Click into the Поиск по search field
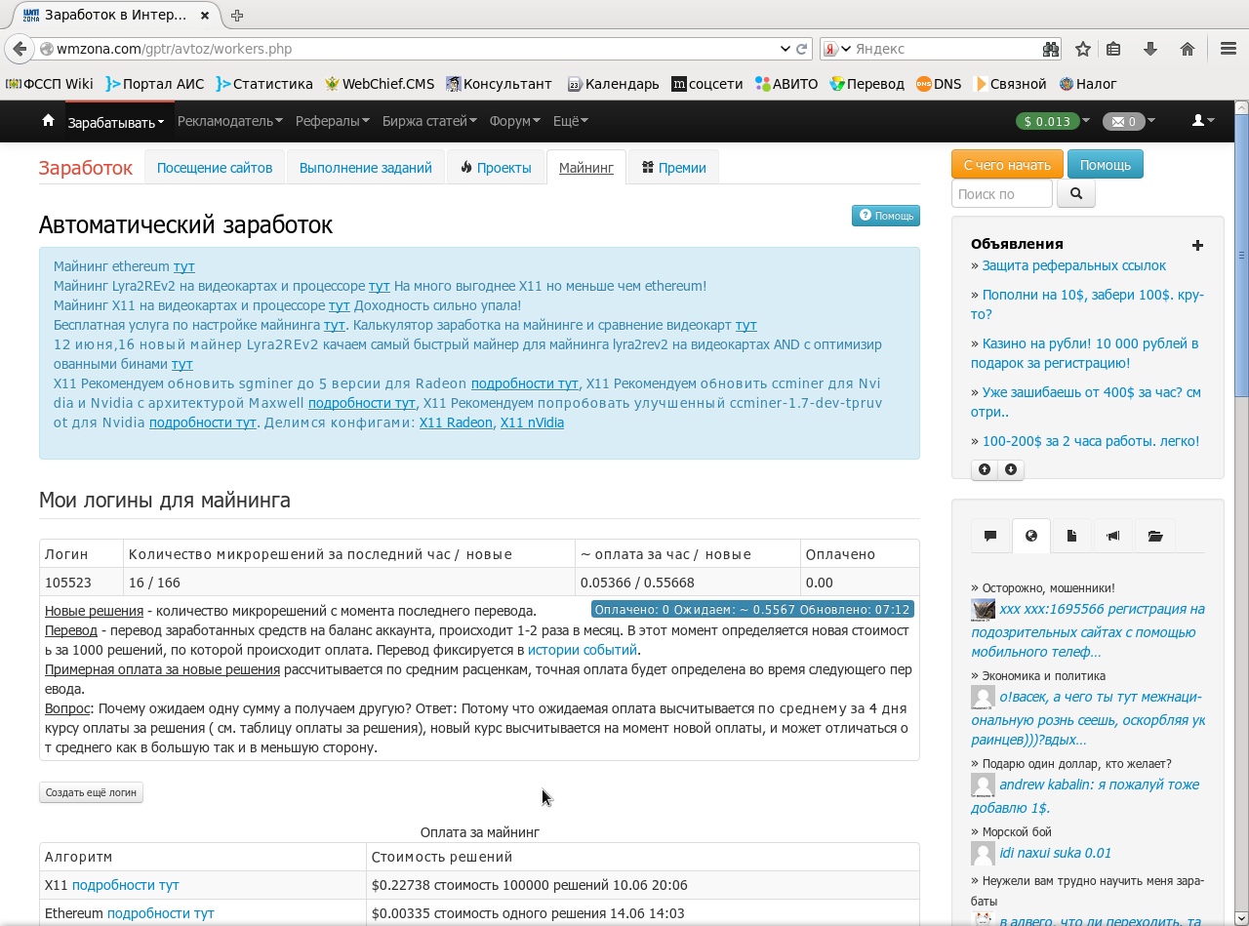1249x926 pixels. 1001,194
